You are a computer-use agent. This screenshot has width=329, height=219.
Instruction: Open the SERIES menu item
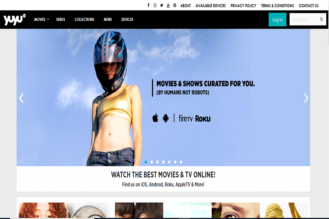60,20
